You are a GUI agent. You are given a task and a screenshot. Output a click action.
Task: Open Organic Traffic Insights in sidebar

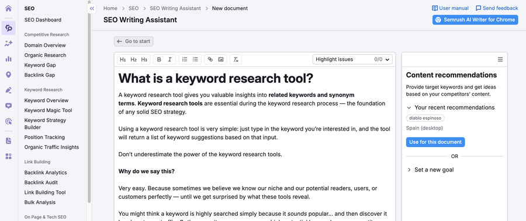[x=51, y=147]
